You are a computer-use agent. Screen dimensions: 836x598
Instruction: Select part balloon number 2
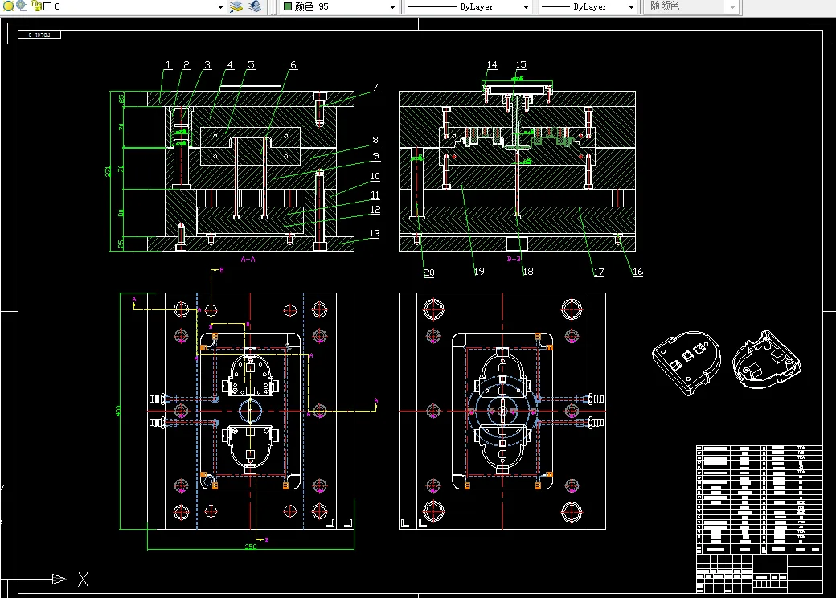click(186, 64)
